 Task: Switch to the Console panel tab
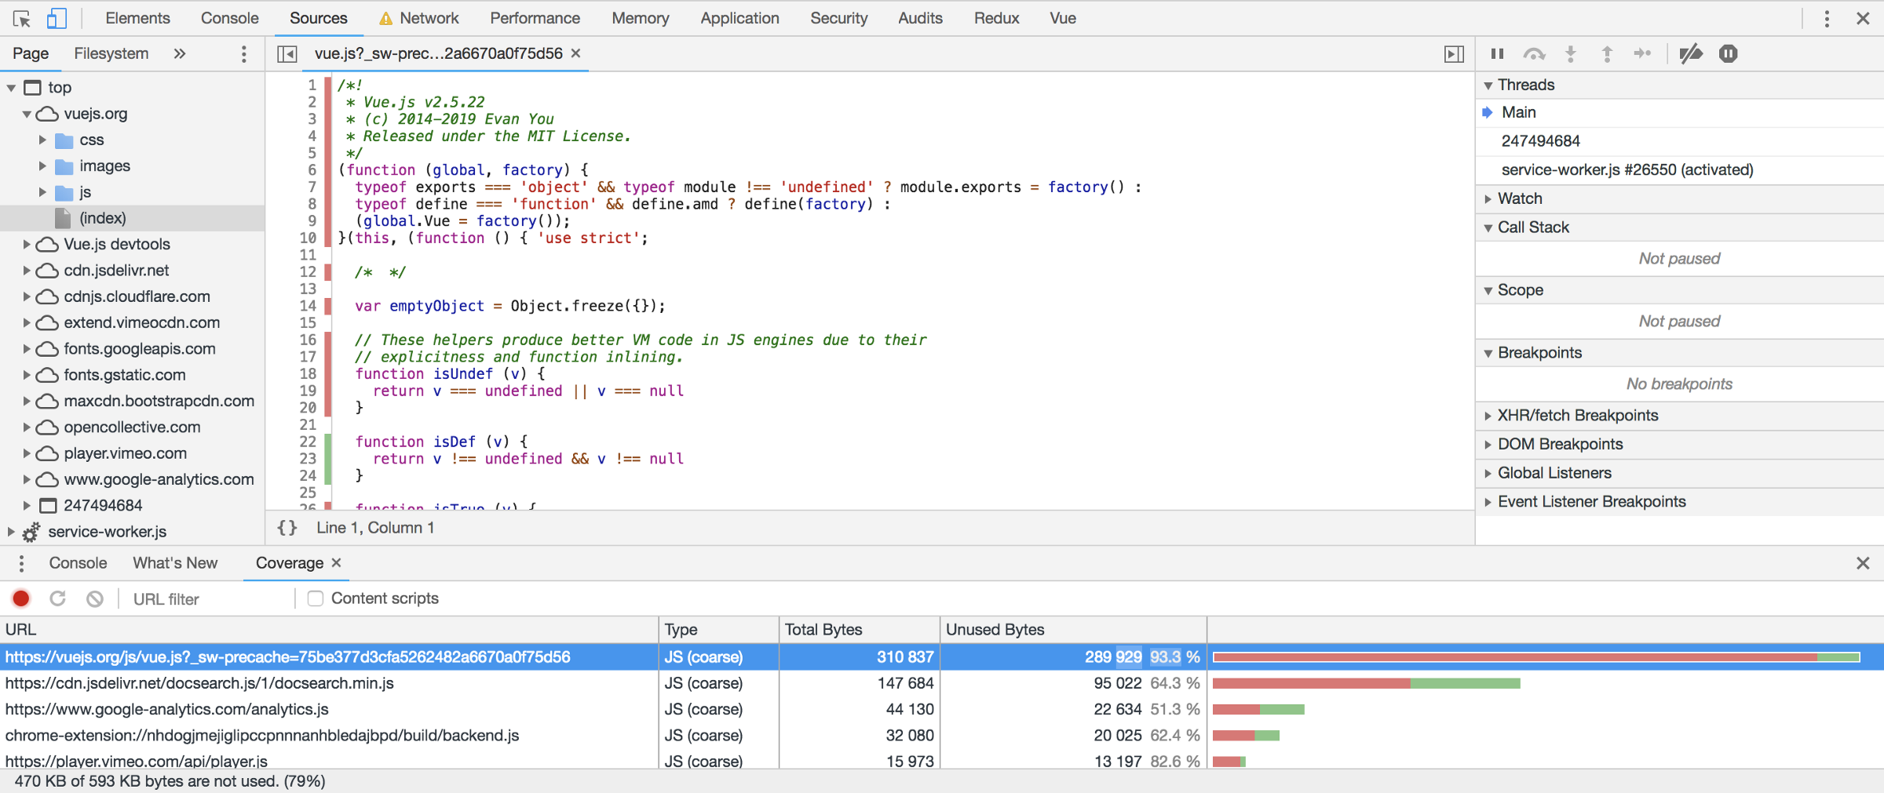229,18
